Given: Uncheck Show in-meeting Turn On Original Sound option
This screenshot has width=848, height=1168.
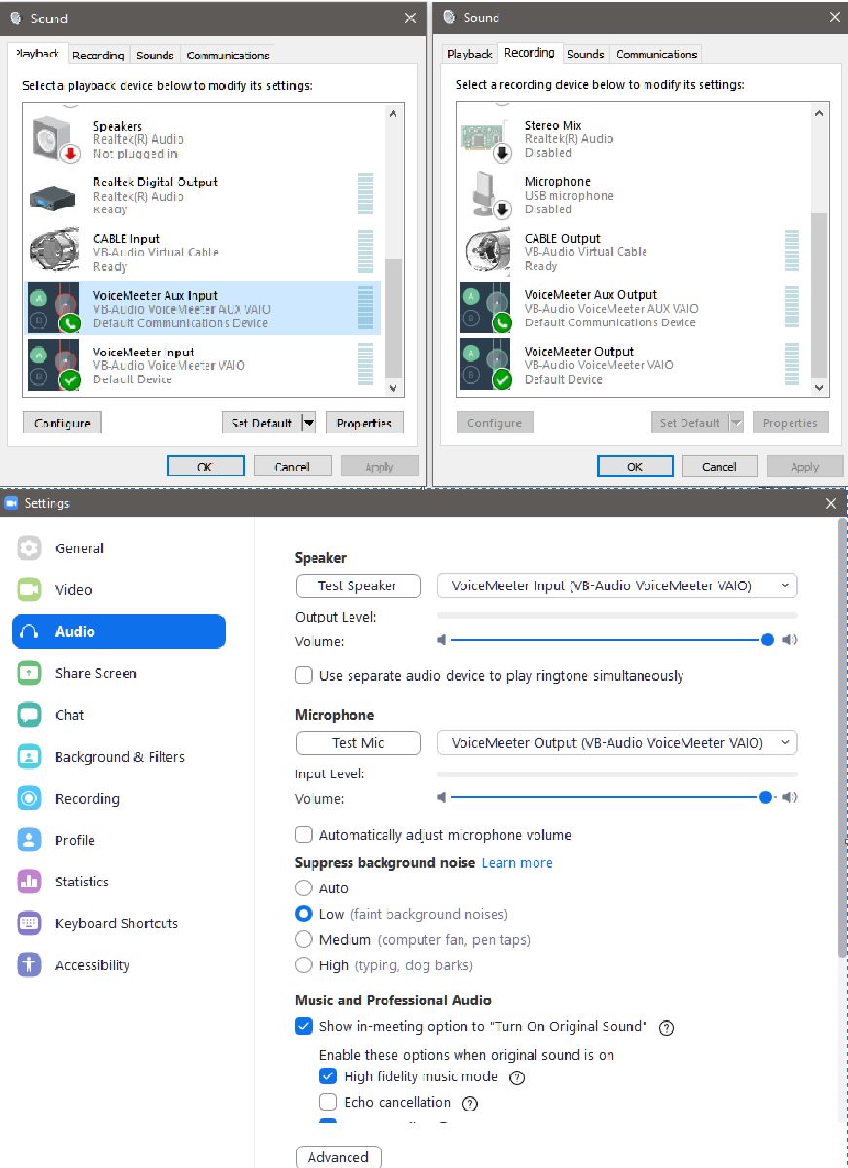Looking at the screenshot, I should click(x=303, y=1026).
